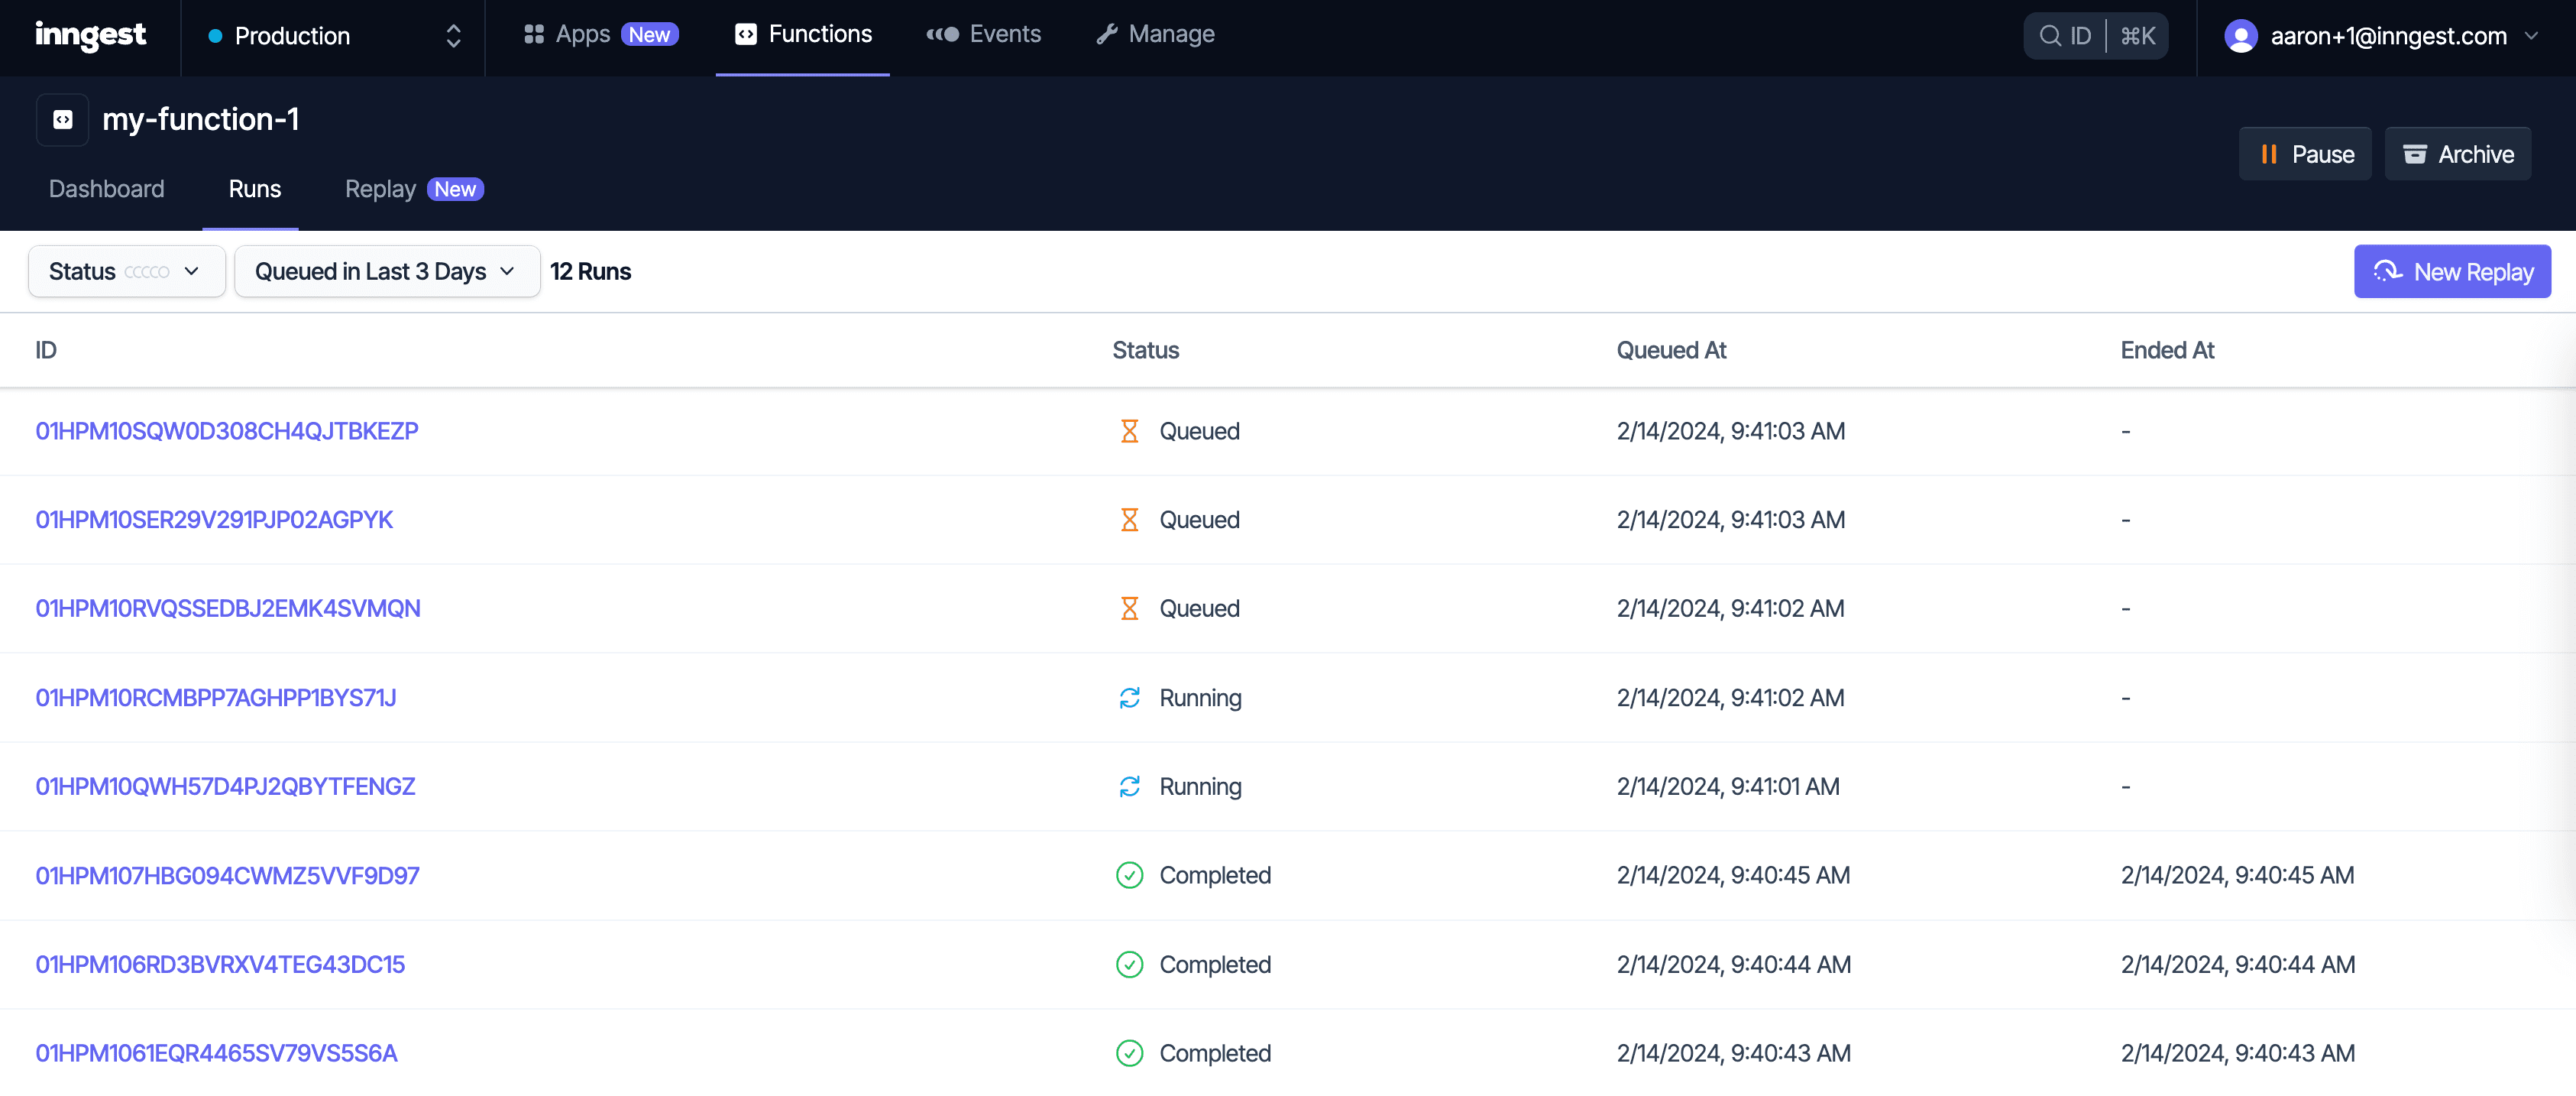Viewport: 2576px width, 1096px height.
Task: Open the Apps tab
Action: (x=600, y=34)
